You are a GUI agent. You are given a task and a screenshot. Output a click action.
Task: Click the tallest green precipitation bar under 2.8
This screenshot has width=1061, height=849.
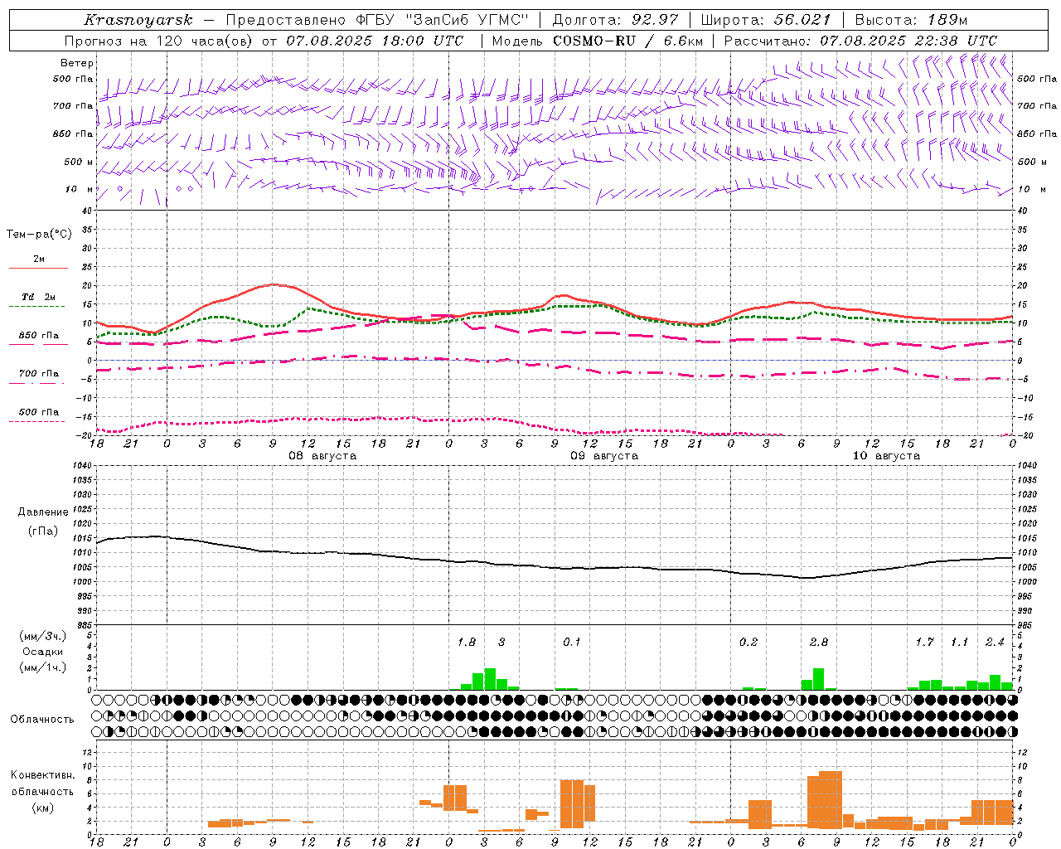click(x=819, y=679)
